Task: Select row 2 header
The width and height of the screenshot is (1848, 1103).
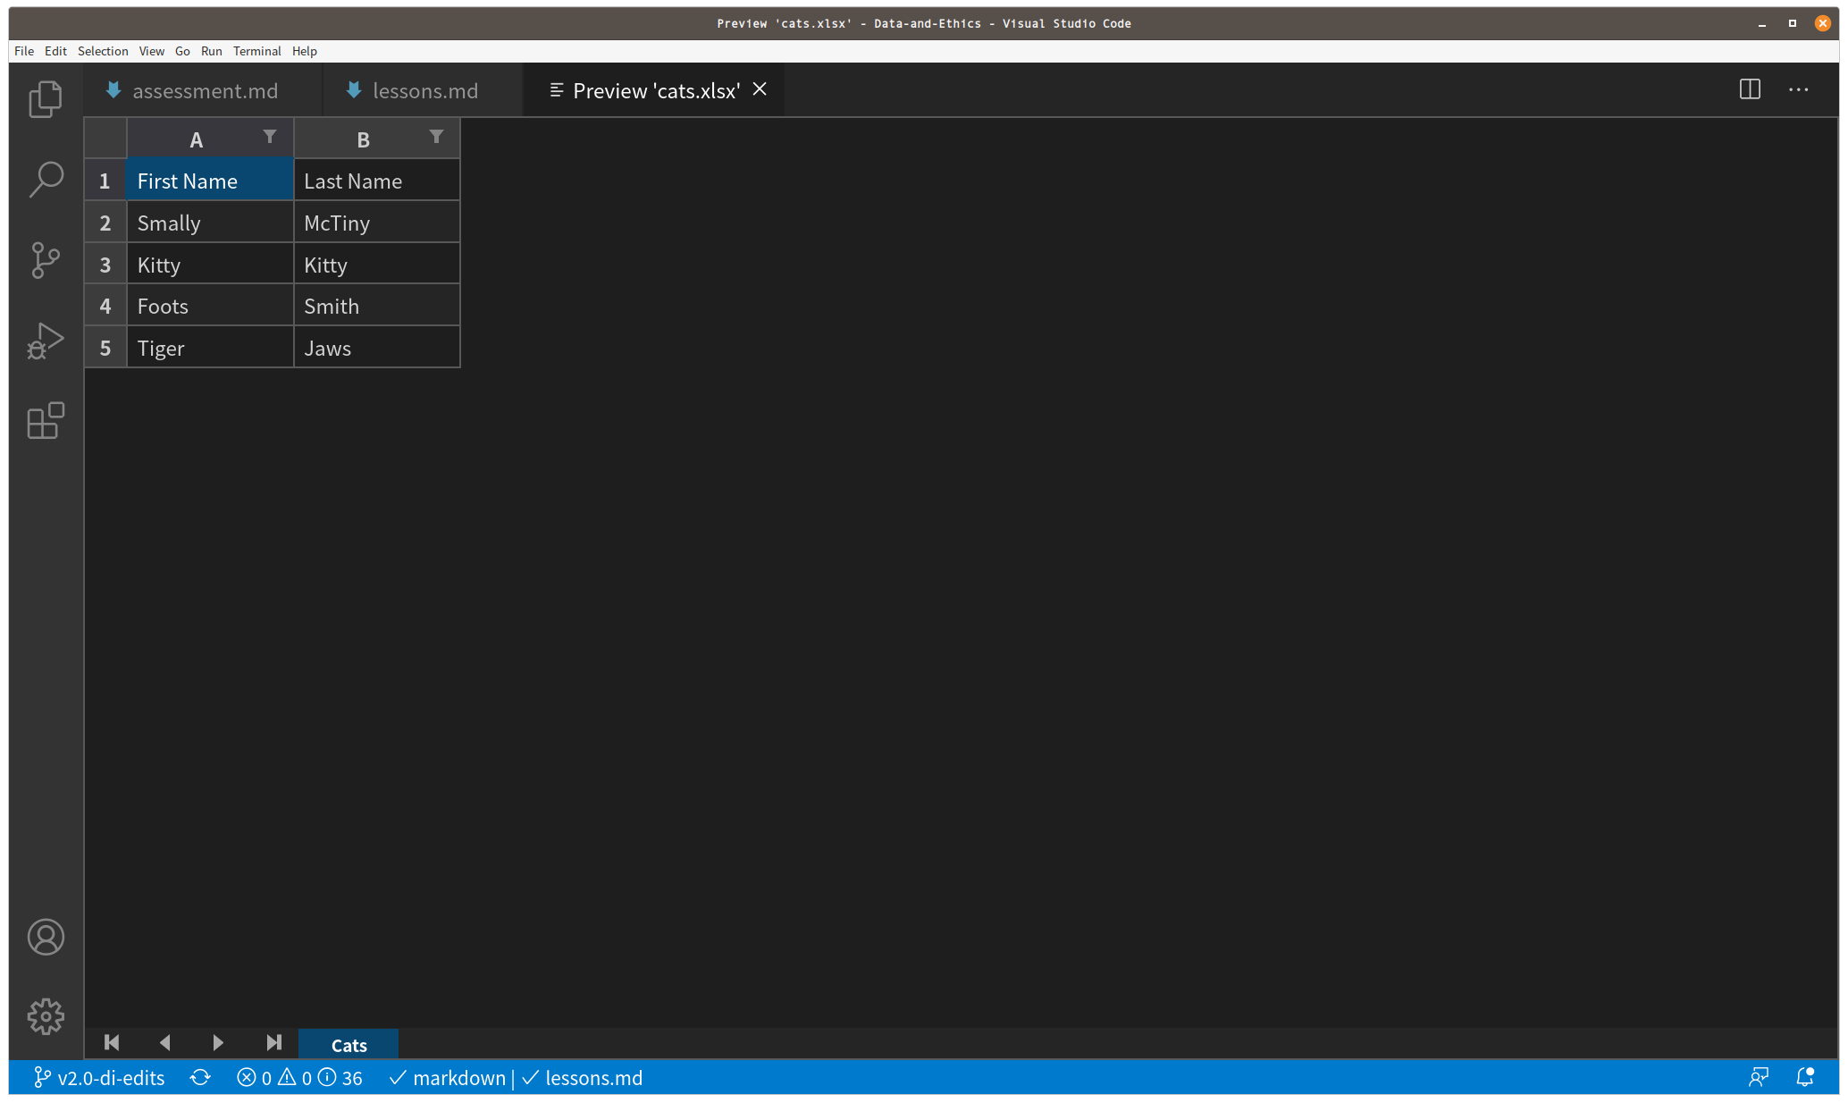Action: click(105, 223)
